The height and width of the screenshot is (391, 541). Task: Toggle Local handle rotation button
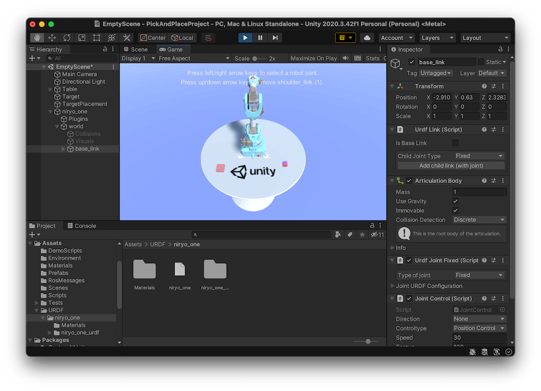pyautogui.click(x=182, y=38)
